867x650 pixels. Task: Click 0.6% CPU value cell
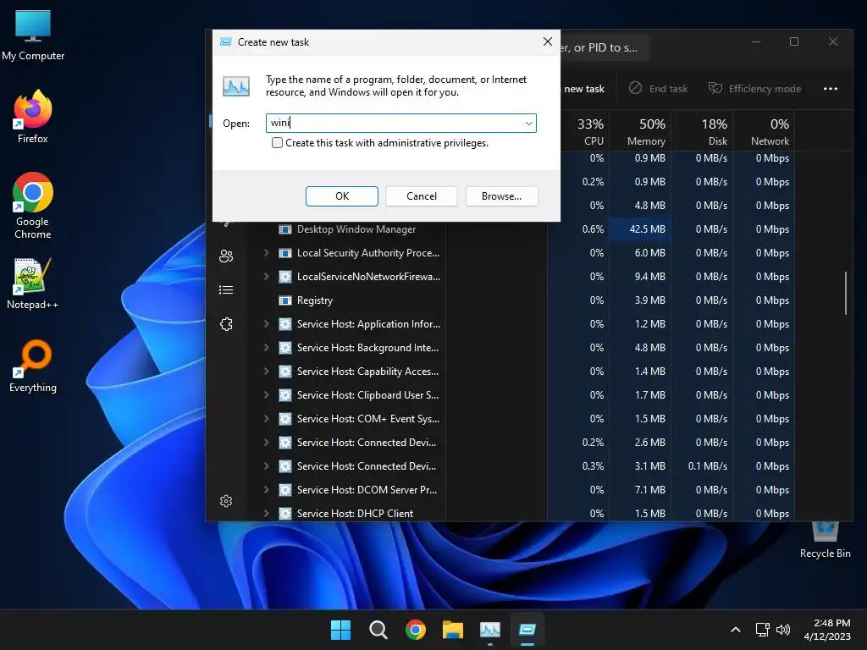[578, 229]
